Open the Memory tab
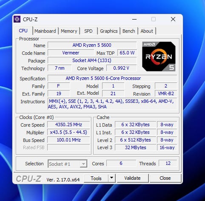 [69, 31]
